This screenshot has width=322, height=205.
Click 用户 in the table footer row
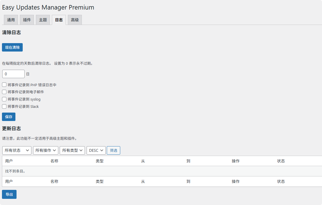pyautogui.click(x=9, y=181)
